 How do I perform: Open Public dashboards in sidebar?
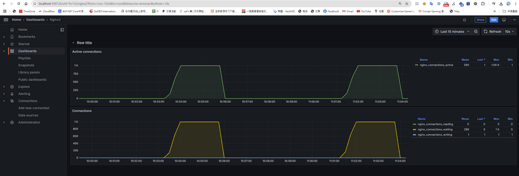[x=32, y=79]
